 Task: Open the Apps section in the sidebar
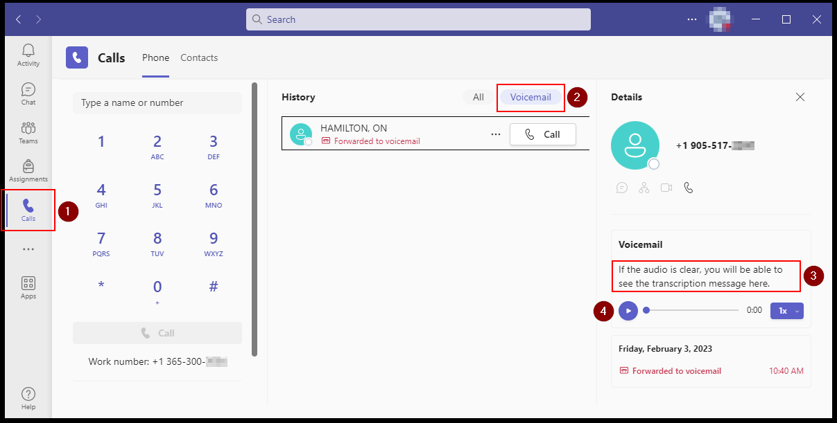point(28,287)
